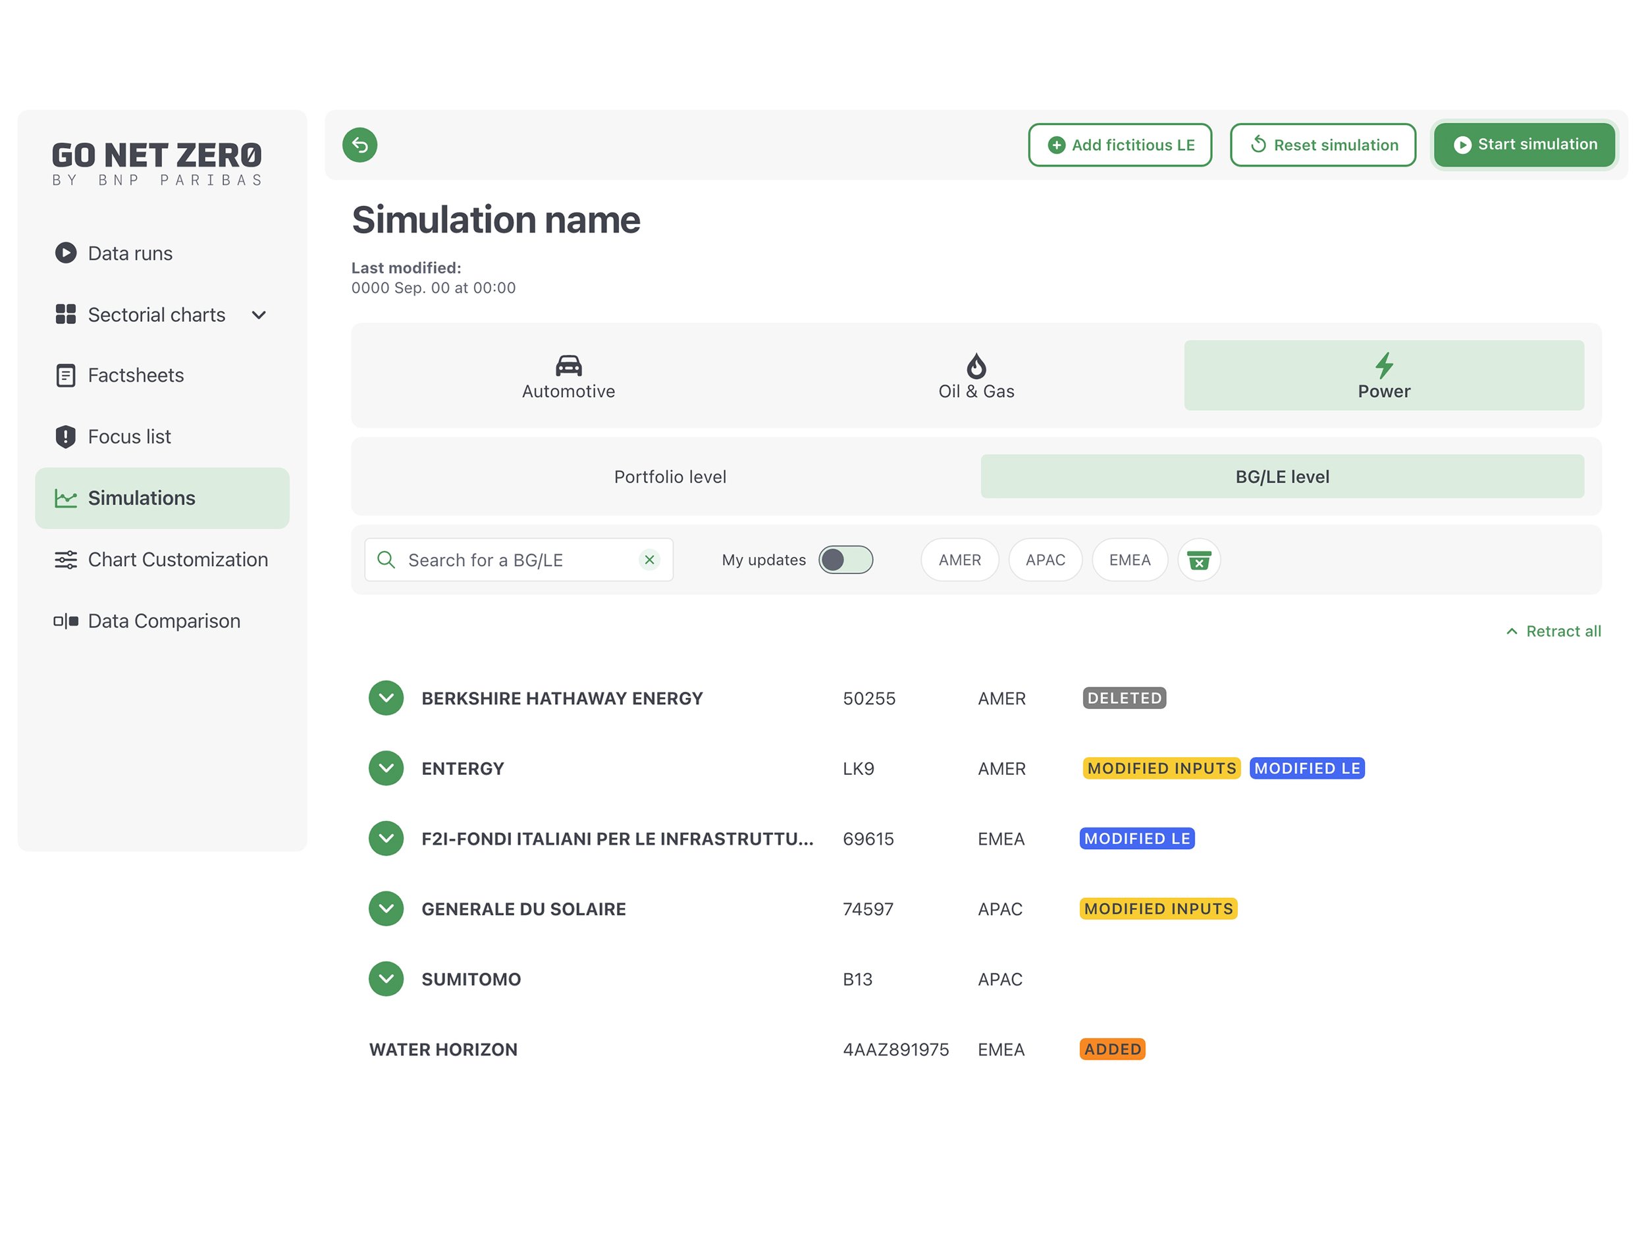This screenshot has width=1646, height=1239.
Task: Click the code 69615
Action: coord(868,839)
